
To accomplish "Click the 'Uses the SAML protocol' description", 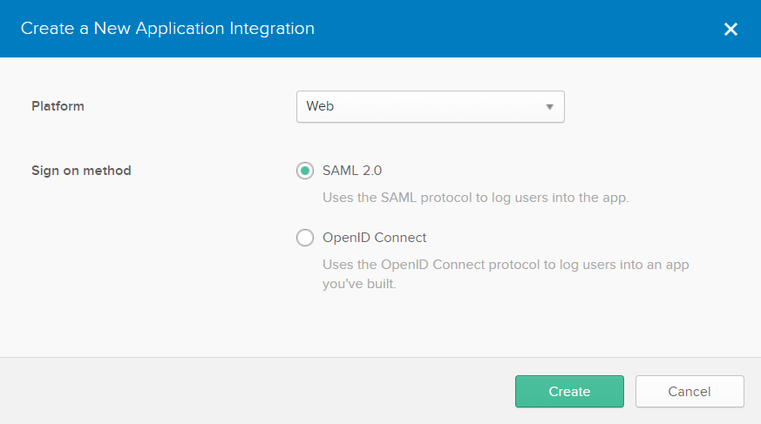I will [x=476, y=198].
